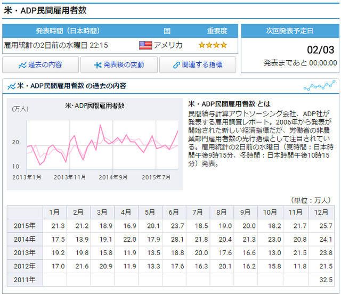Select the value 23.8 for December 2013
Image resolution: width=341 pixels, height=295 pixels.
[326, 253]
